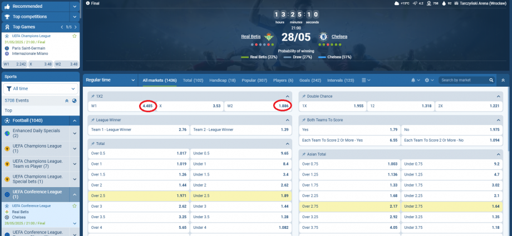
Task: Pin the Asian Total market
Action: pyautogui.click(x=304, y=154)
